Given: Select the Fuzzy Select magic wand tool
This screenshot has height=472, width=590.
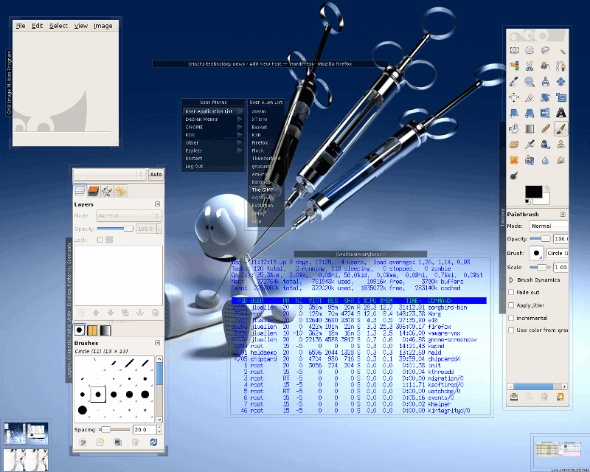Looking at the screenshot, I should [x=561, y=50].
